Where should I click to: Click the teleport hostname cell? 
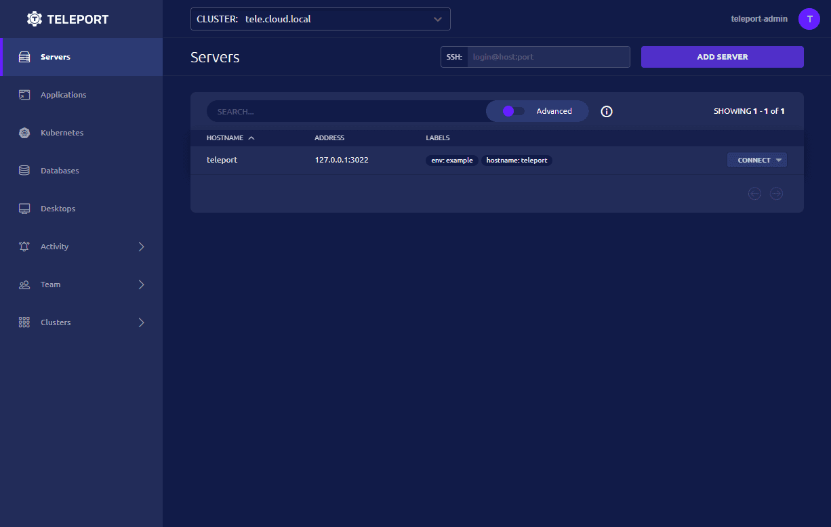pos(222,160)
